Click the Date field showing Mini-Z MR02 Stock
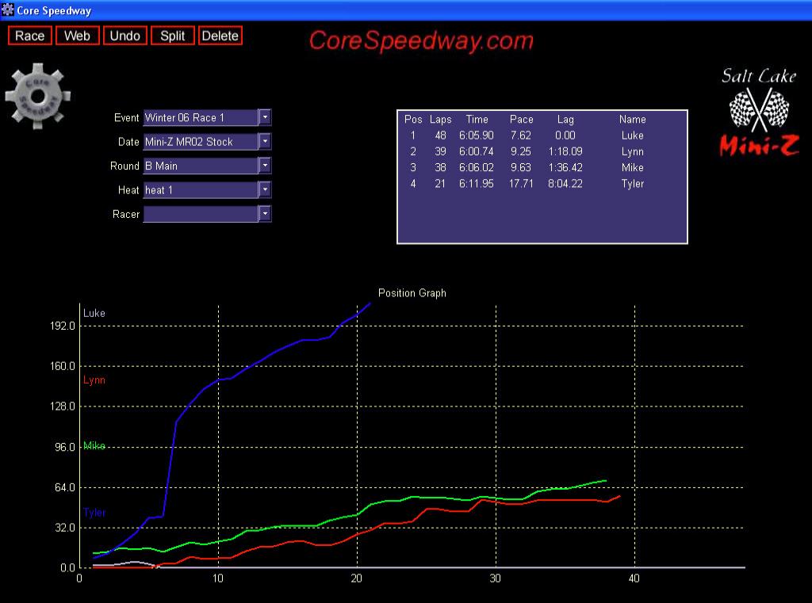Image resolution: width=812 pixels, height=603 pixels. [x=201, y=141]
